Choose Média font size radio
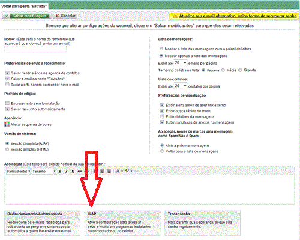Screen dimensions: 300x240 coord(223,70)
